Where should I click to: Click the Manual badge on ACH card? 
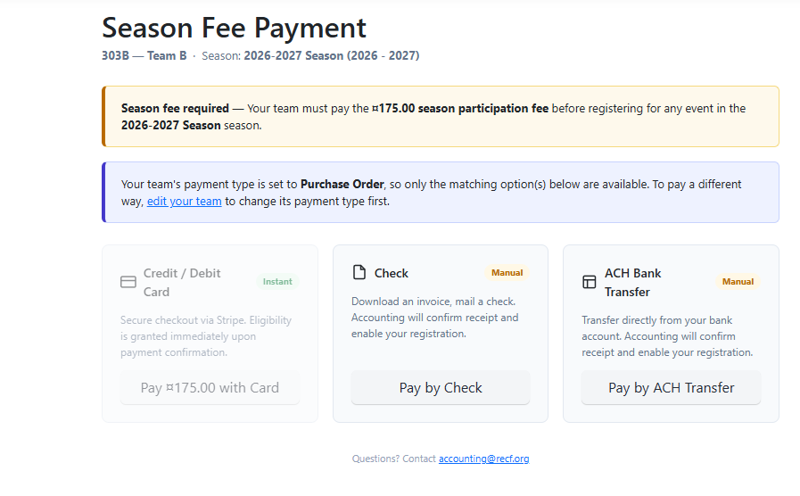point(738,282)
